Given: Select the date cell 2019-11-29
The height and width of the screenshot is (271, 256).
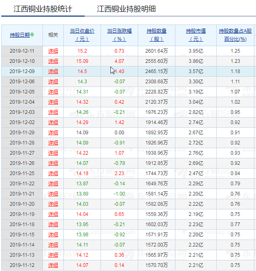Looking at the screenshot, I should coord(22,133).
